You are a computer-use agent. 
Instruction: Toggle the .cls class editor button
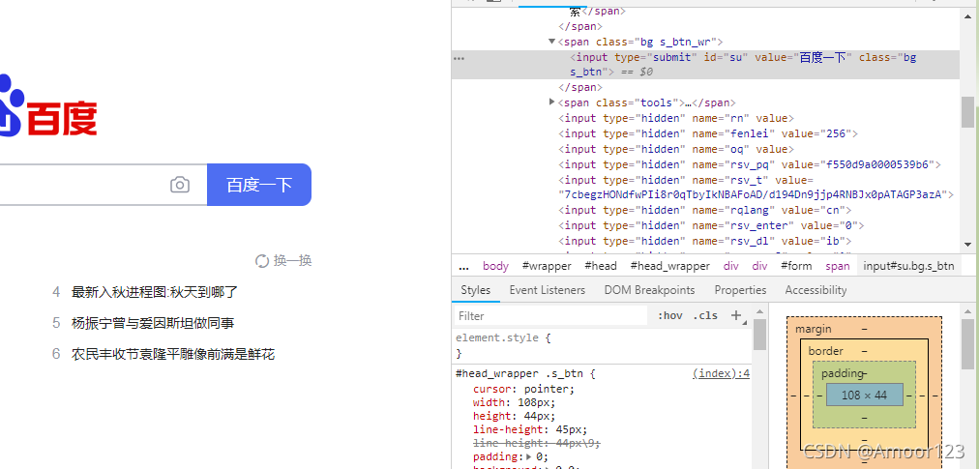[x=705, y=315]
